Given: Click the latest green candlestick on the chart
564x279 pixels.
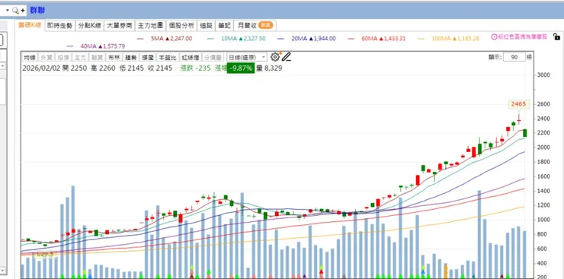Looking at the screenshot, I should click(x=525, y=133).
